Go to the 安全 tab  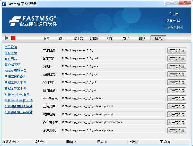pyautogui.click(x=126, y=38)
